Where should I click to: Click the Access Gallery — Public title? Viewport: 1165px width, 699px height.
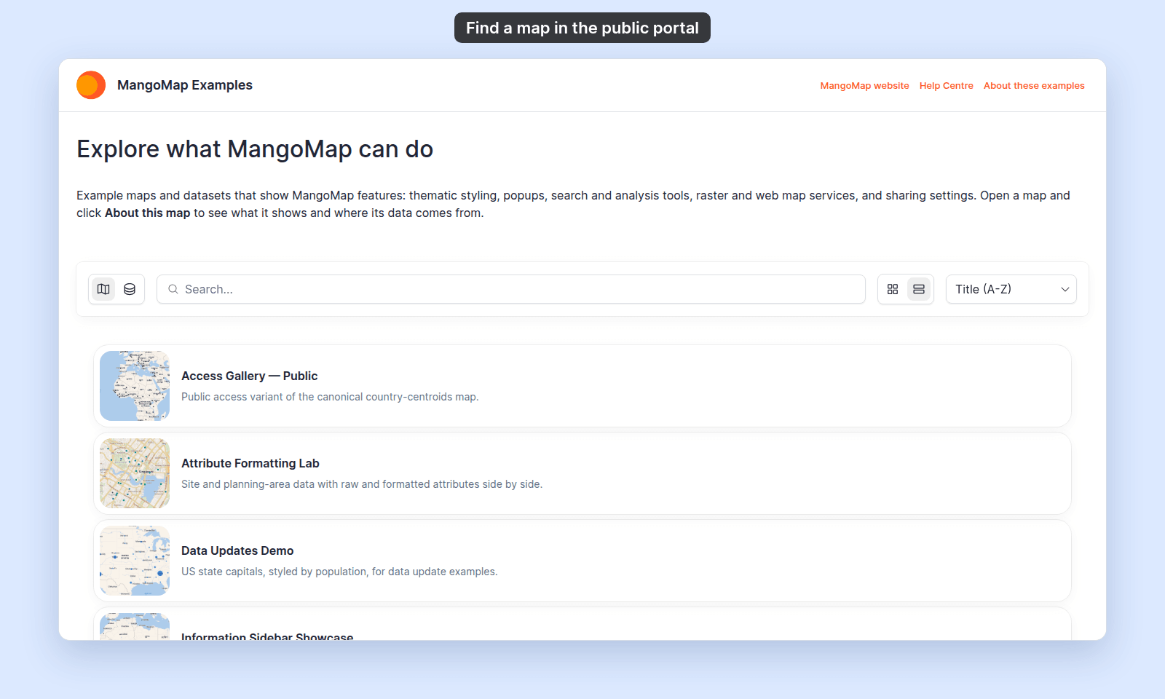pyautogui.click(x=249, y=376)
